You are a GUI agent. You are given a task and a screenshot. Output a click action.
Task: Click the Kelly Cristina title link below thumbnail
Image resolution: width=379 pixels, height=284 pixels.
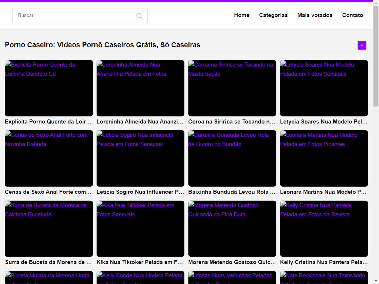click(324, 262)
